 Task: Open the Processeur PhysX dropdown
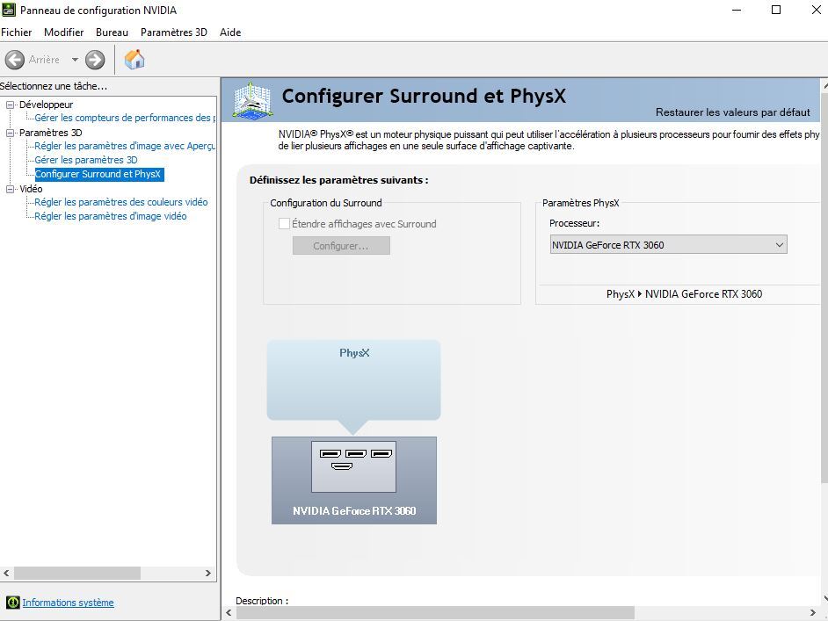tap(668, 245)
